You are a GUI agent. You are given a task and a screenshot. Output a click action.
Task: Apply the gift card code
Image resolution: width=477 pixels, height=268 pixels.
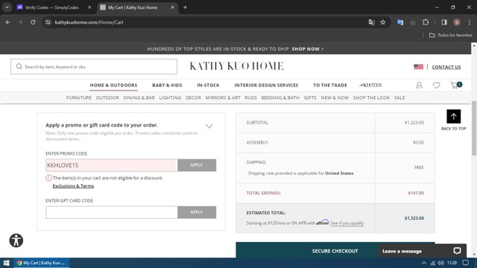pos(197,212)
